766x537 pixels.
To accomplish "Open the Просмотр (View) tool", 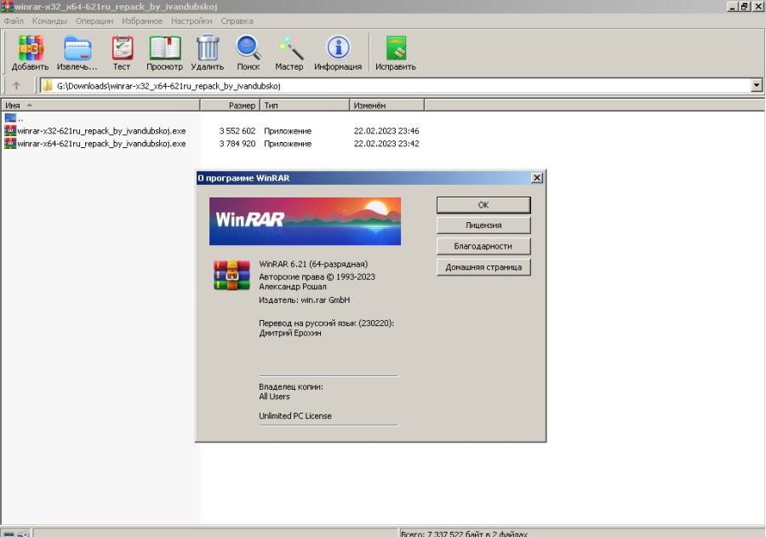I will [x=164, y=49].
